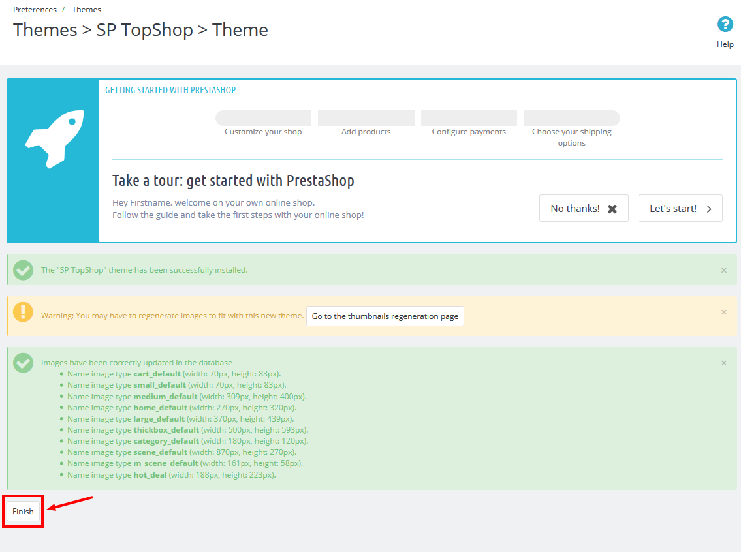Screen dimensions: 741x552
Task: Start the tour with Let's start
Action: pos(680,208)
